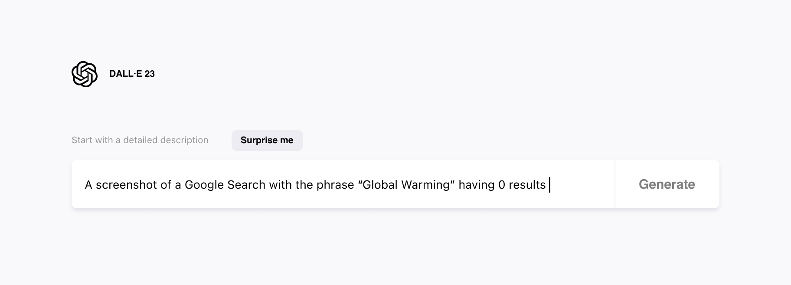
Task: Click the word "with" in the prompt
Action: pos(280,185)
